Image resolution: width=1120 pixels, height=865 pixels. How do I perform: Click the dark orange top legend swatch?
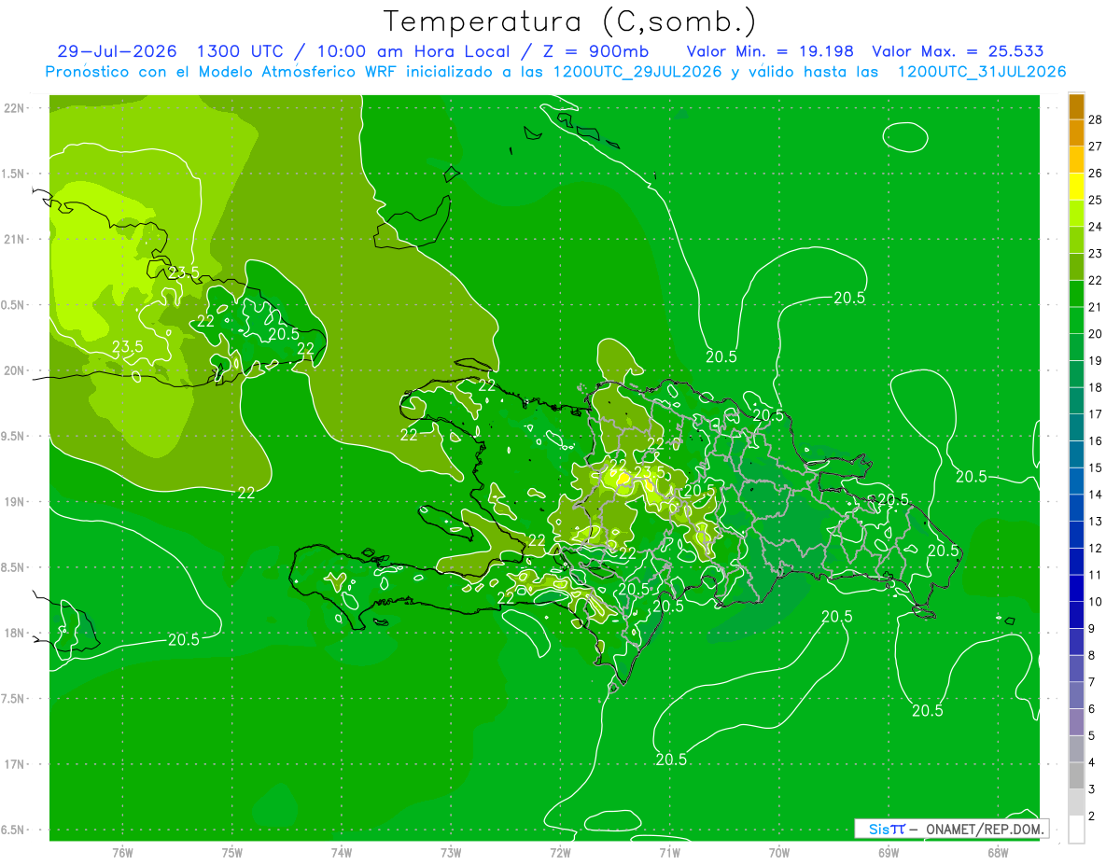[1076, 105]
